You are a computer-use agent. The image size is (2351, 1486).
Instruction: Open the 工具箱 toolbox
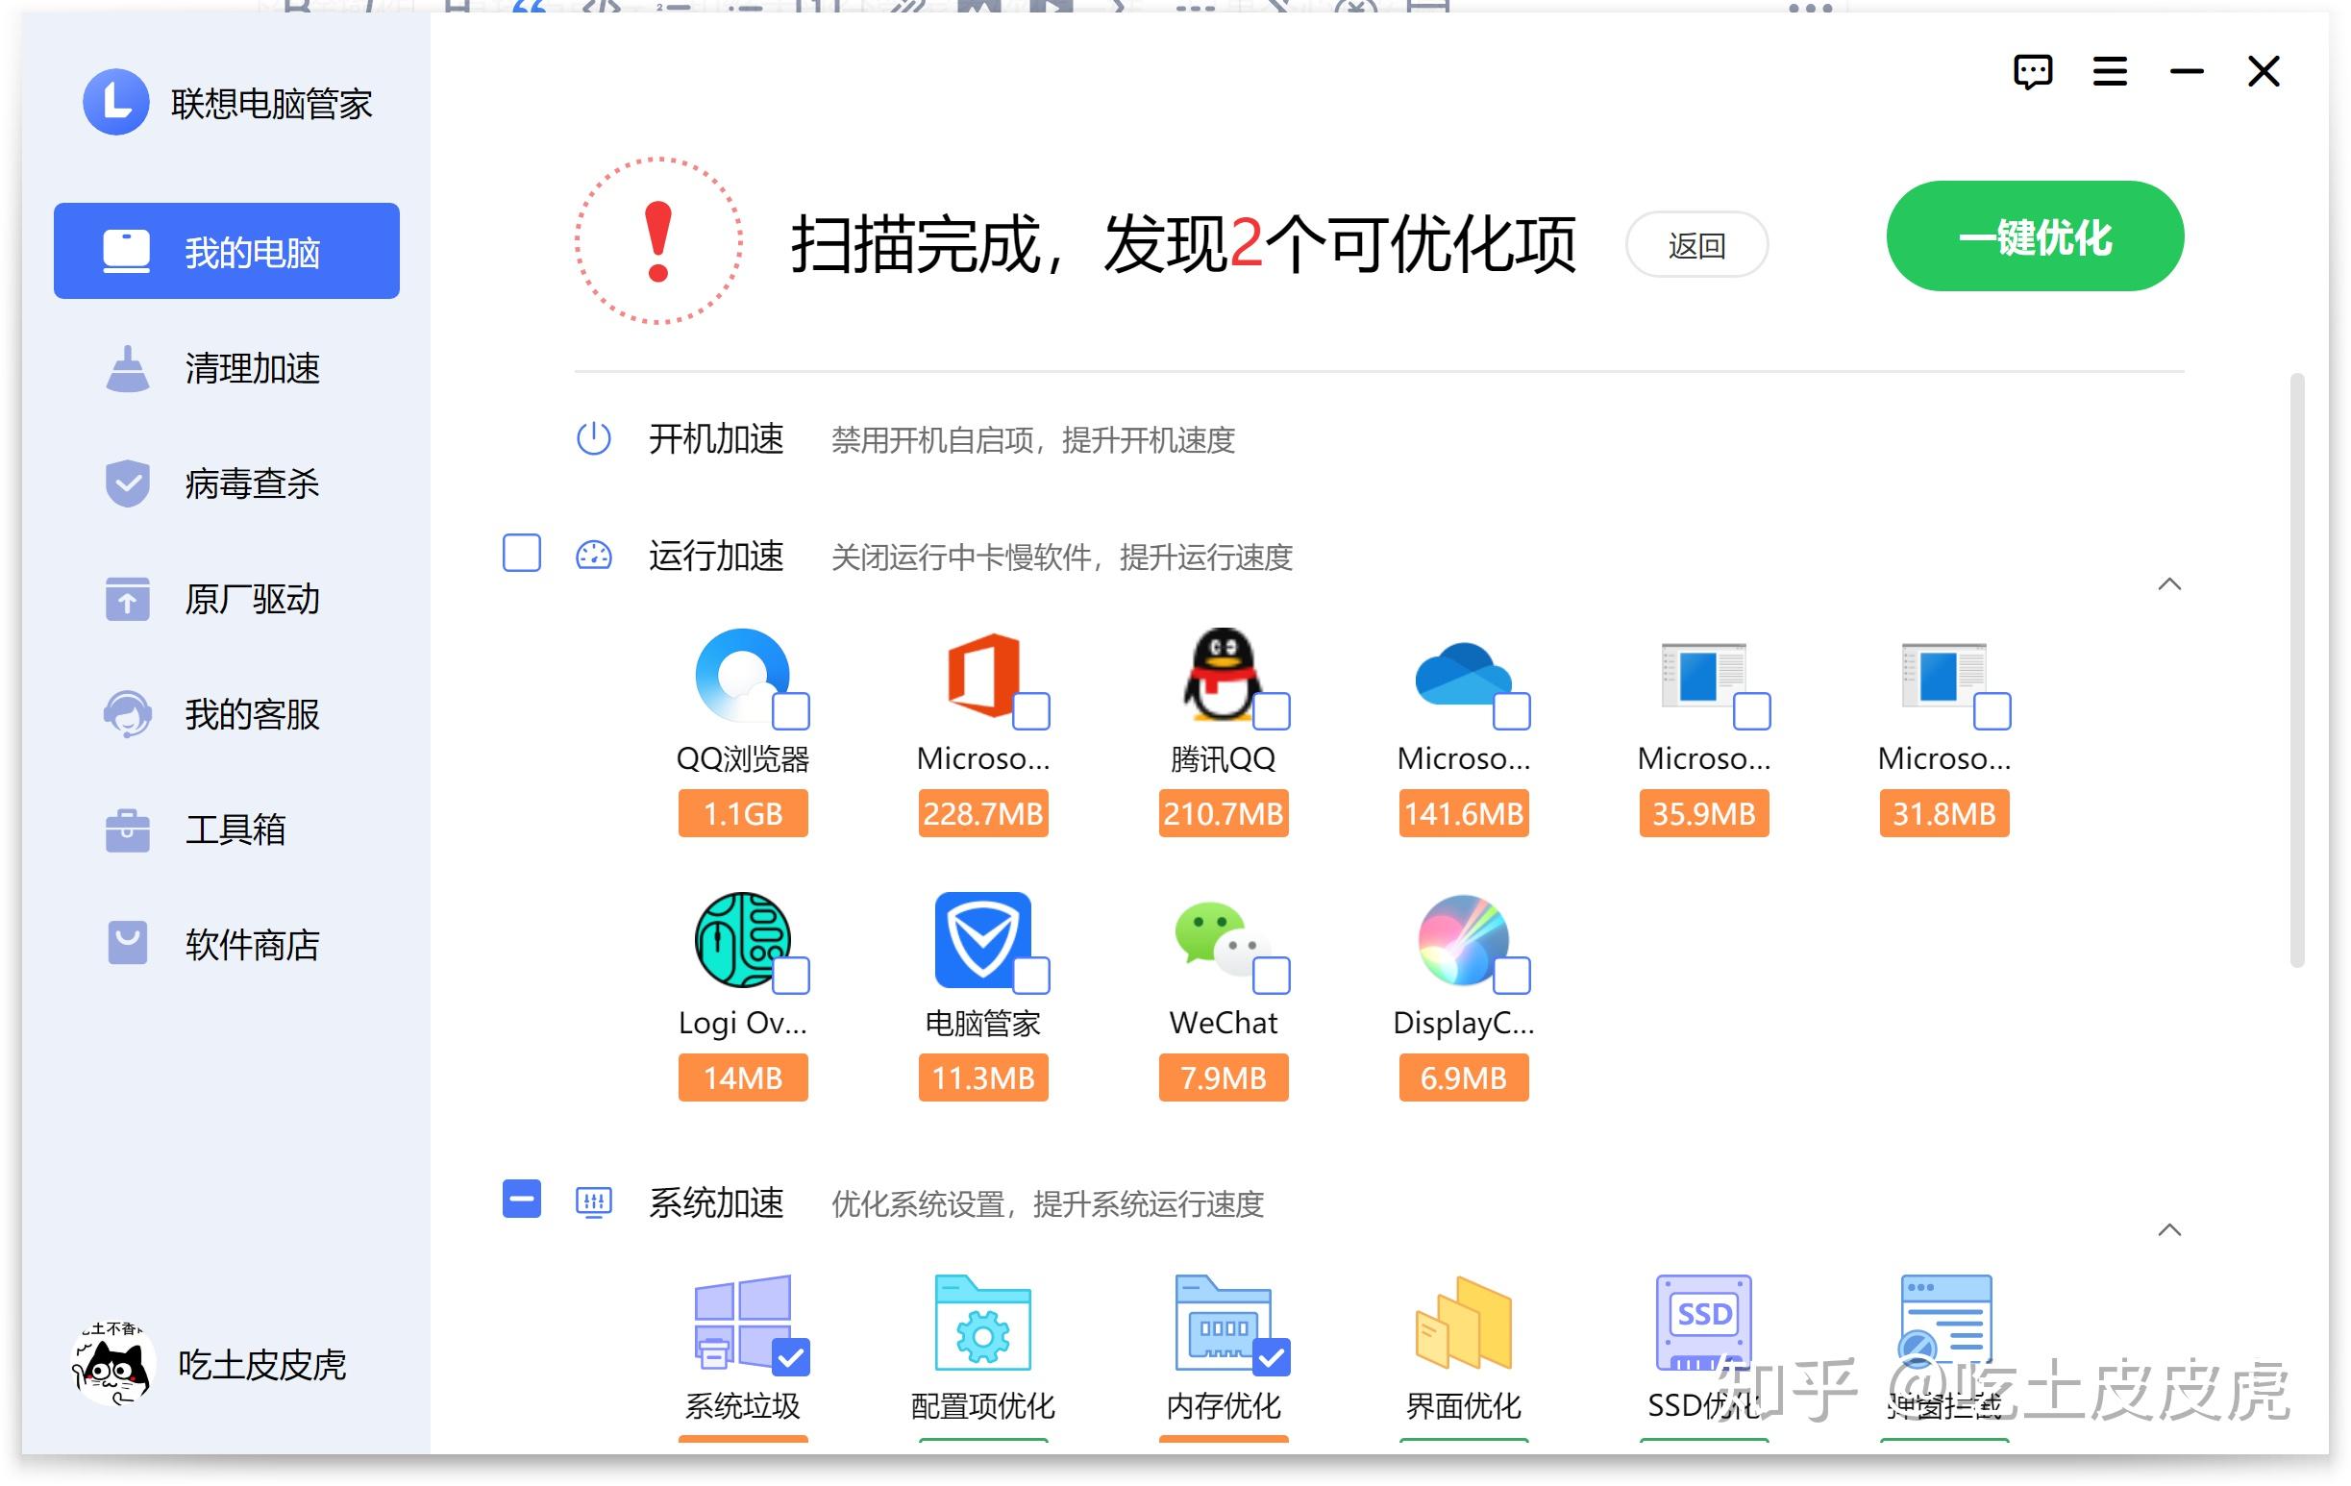pos(227,830)
